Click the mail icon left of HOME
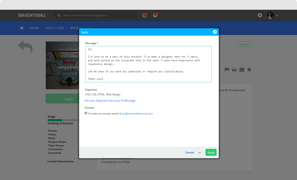The width and height of the screenshot is (297, 180). point(22,28)
